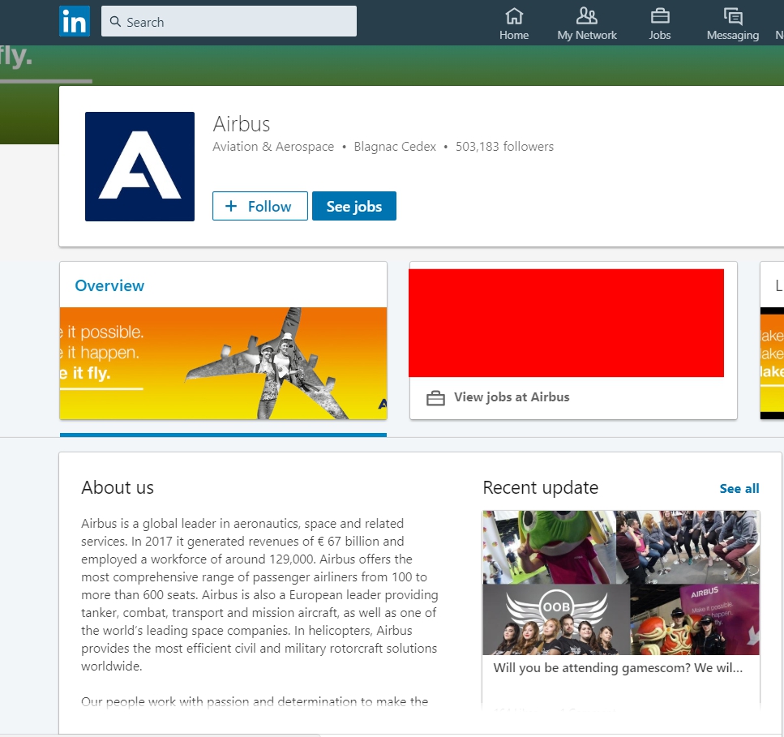Image resolution: width=784 pixels, height=737 pixels.
Task: Open the View jobs at Airbus link
Action: [x=511, y=397]
